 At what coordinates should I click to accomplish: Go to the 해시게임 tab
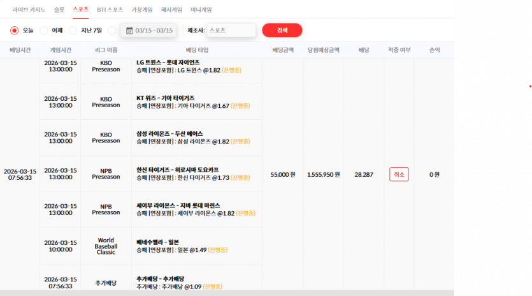tap(171, 10)
